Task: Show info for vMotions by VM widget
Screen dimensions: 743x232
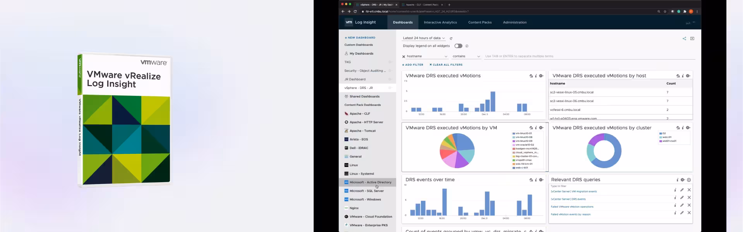Action: click(x=536, y=128)
